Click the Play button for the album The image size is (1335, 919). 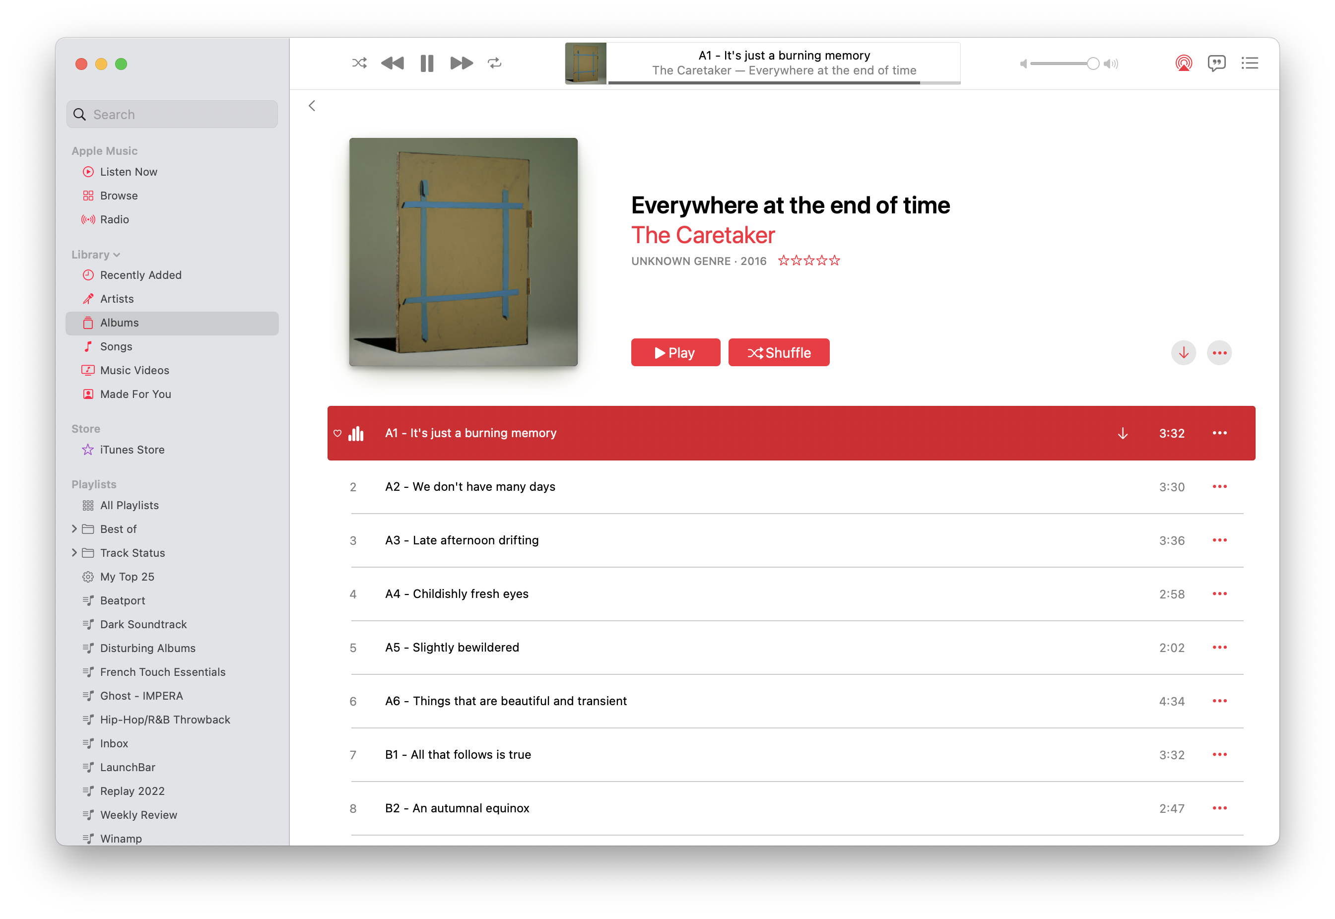(x=674, y=353)
